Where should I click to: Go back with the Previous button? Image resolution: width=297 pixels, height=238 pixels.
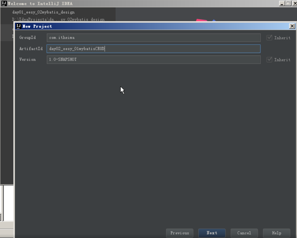pyautogui.click(x=180, y=233)
